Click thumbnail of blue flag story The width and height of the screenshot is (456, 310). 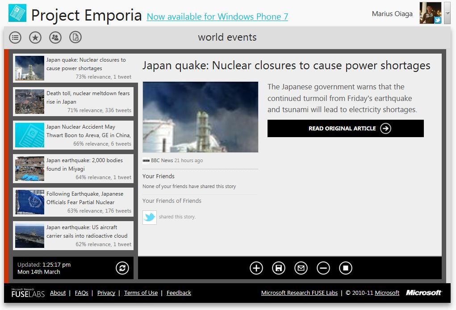[29, 202]
